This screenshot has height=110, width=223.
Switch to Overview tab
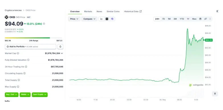pyautogui.click(x=75, y=11)
